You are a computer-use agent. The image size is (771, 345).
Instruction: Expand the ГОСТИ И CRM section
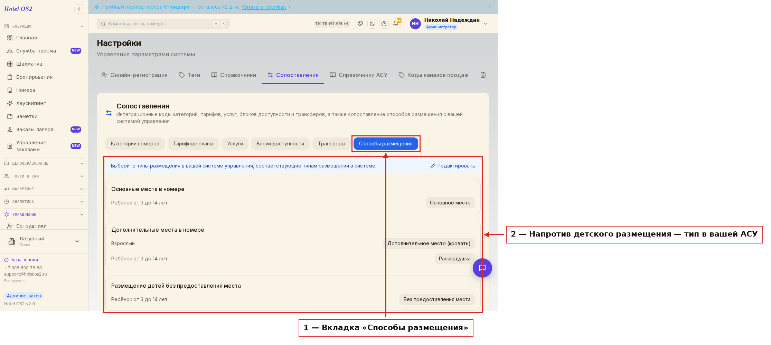tap(44, 176)
